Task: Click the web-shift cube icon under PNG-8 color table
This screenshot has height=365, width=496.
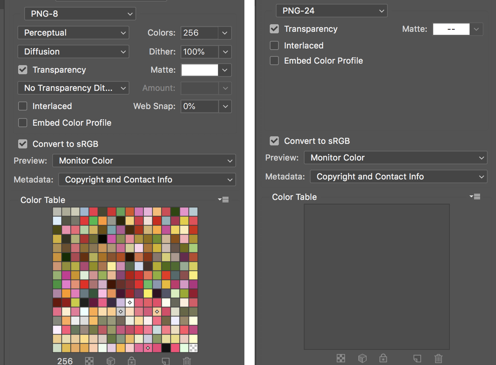Action: point(110,361)
